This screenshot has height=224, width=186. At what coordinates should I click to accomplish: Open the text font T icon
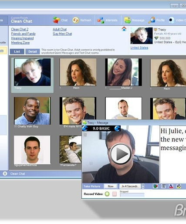[163, 186]
